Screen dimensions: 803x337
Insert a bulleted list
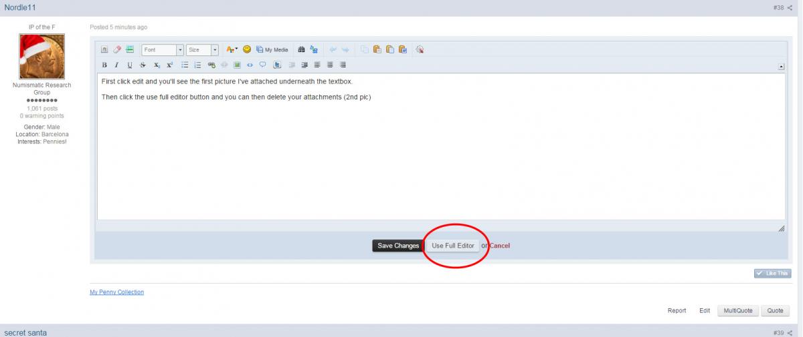click(185, 65)
